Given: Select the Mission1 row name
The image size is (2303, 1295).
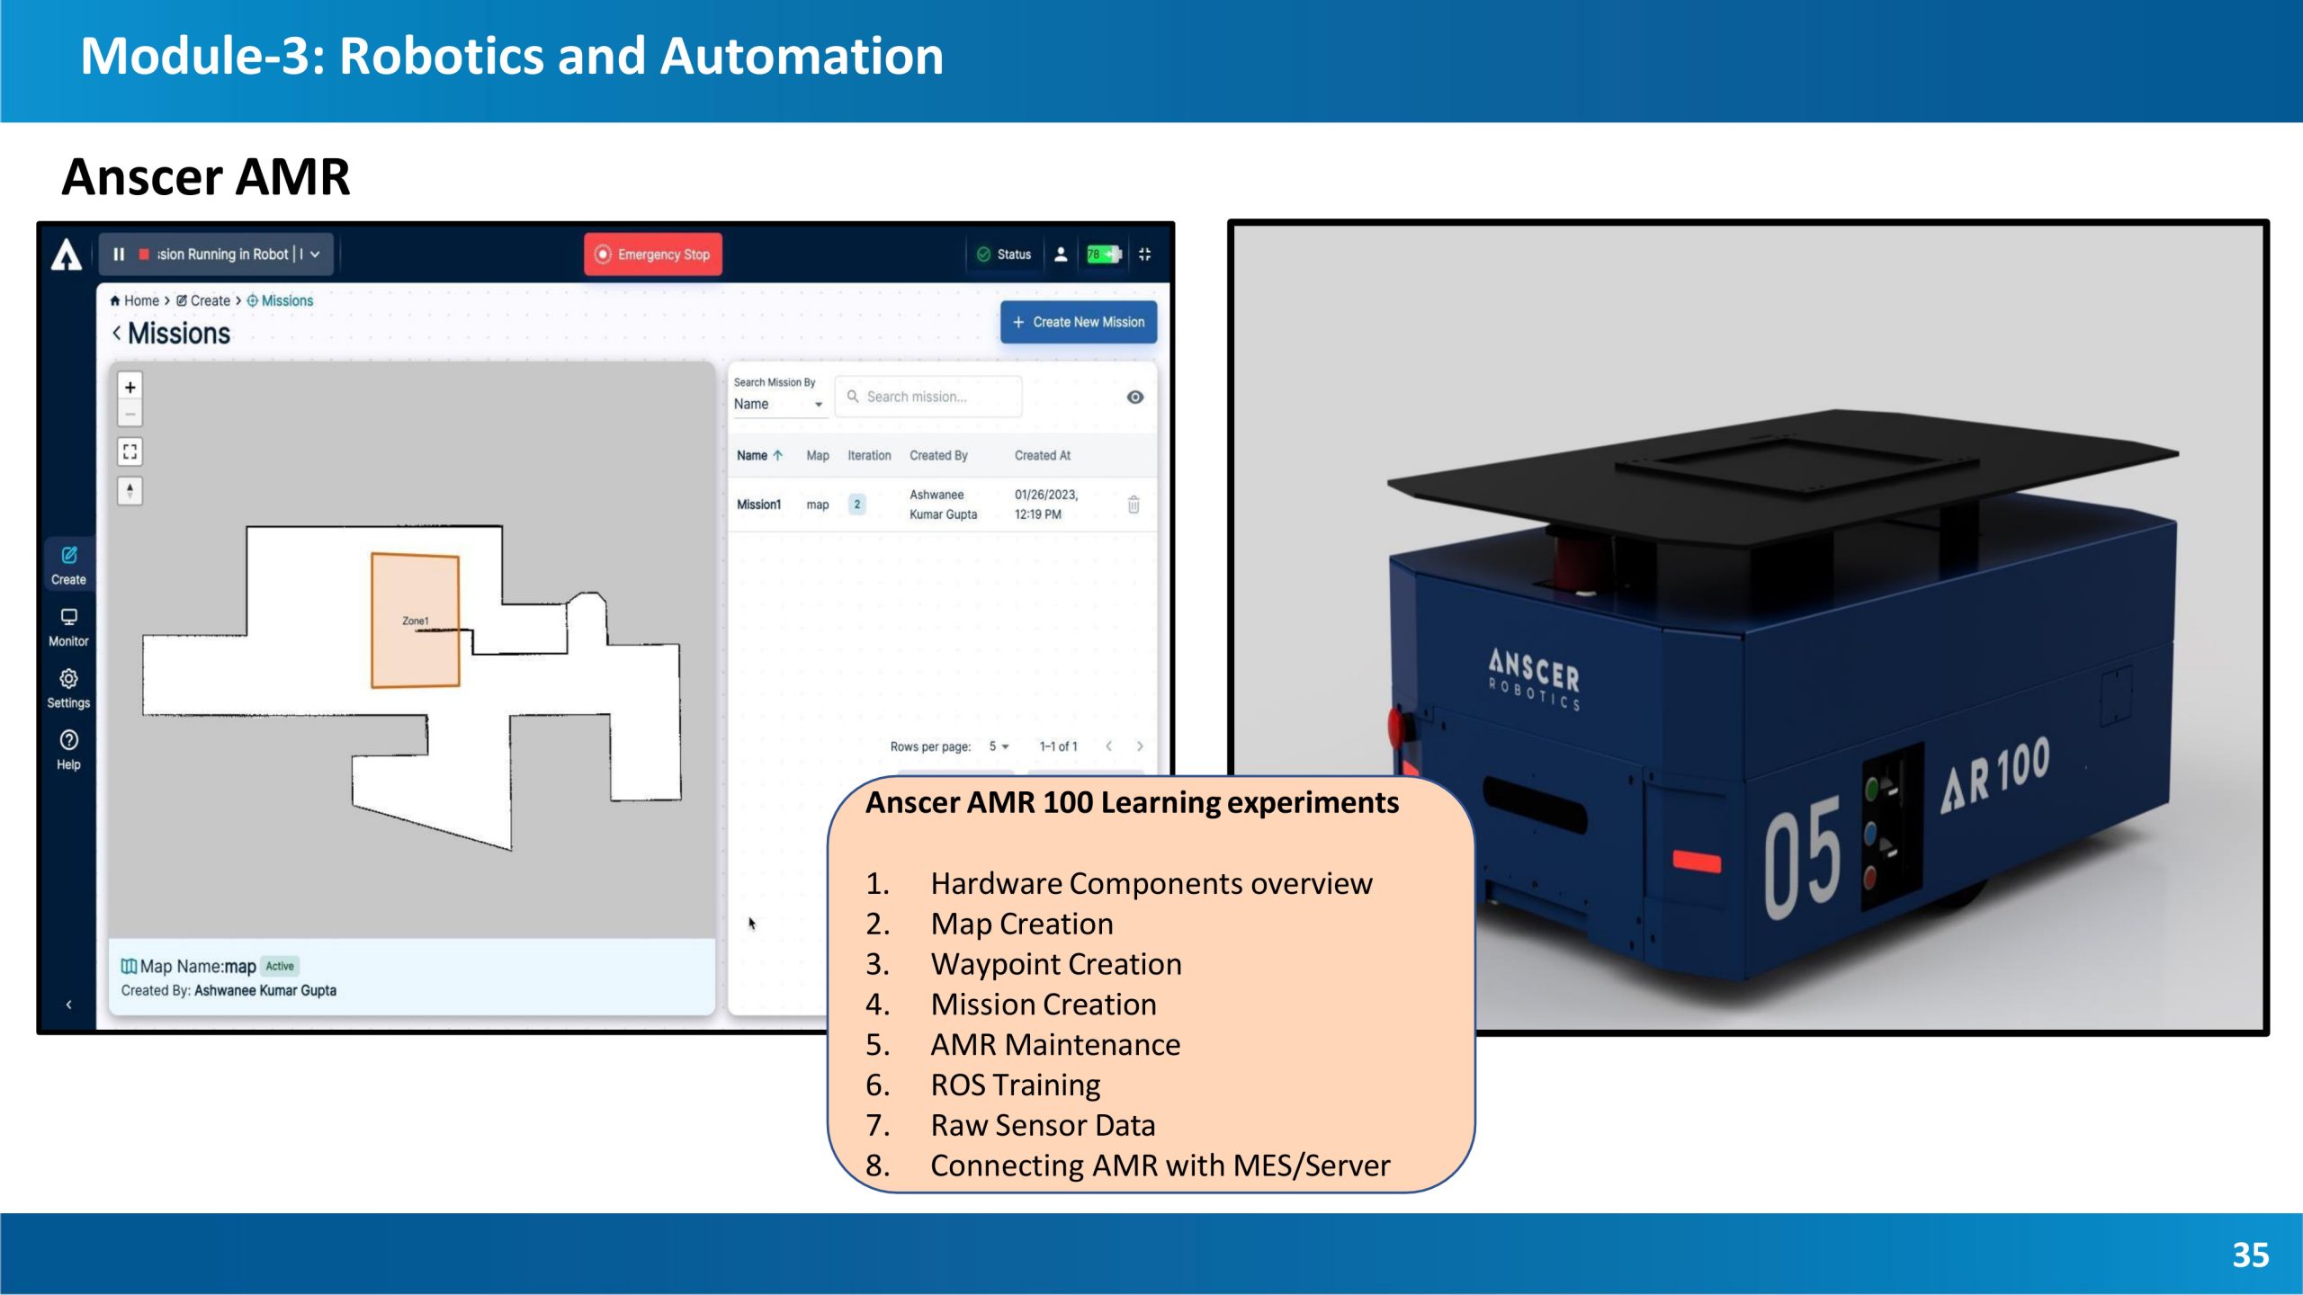Looking at the screenshot, I should [x=758, y=505].
